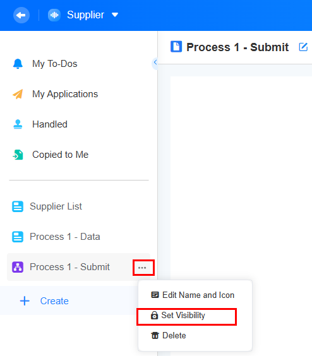Click the Create link

pyautogui.click(x=54, y=301)
